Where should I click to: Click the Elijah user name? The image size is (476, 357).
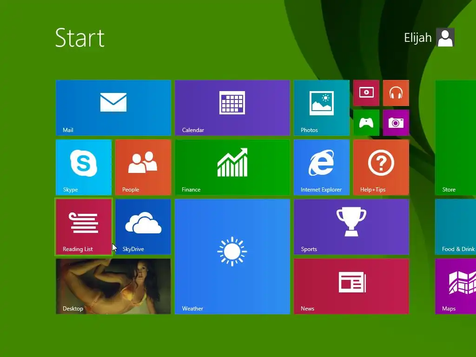pyautogui.click(x=418, y=38)
